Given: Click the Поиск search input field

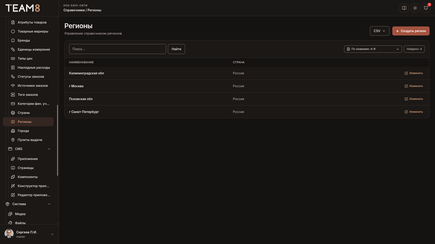Looking at the screenshot, I should pos(118,49).
